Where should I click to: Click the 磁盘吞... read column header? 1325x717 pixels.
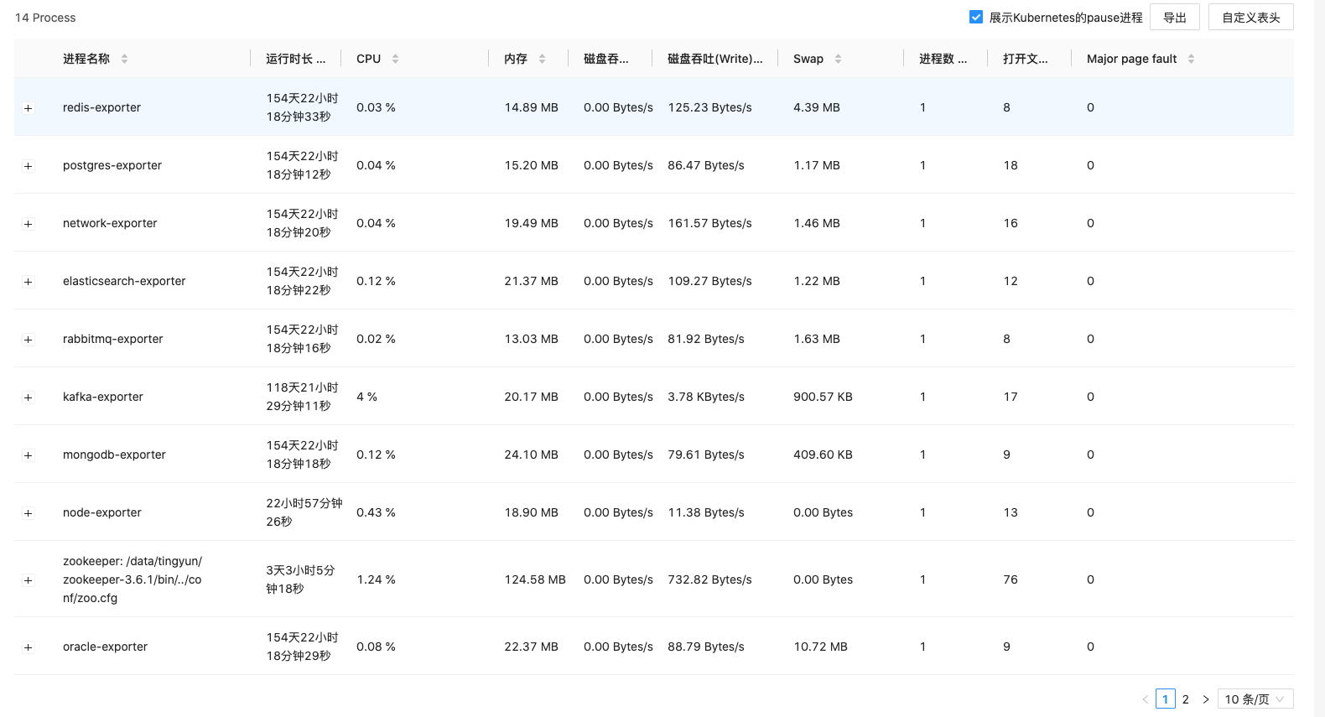(x=605, y=59)
